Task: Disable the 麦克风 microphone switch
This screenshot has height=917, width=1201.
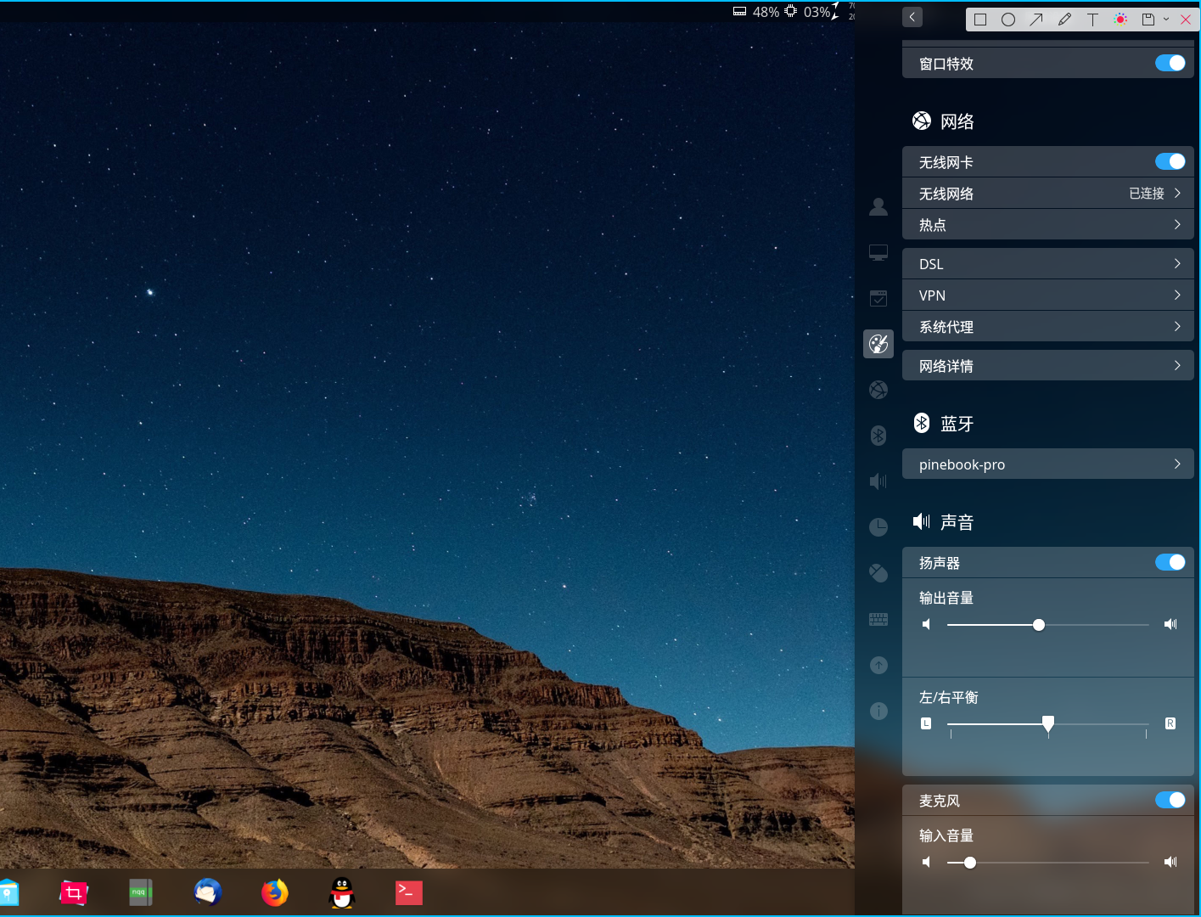Action: pyautogui.click(x=1170, y=800)
